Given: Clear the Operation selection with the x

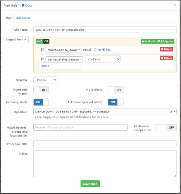Looking at the screenshot, I should point(171,112).
